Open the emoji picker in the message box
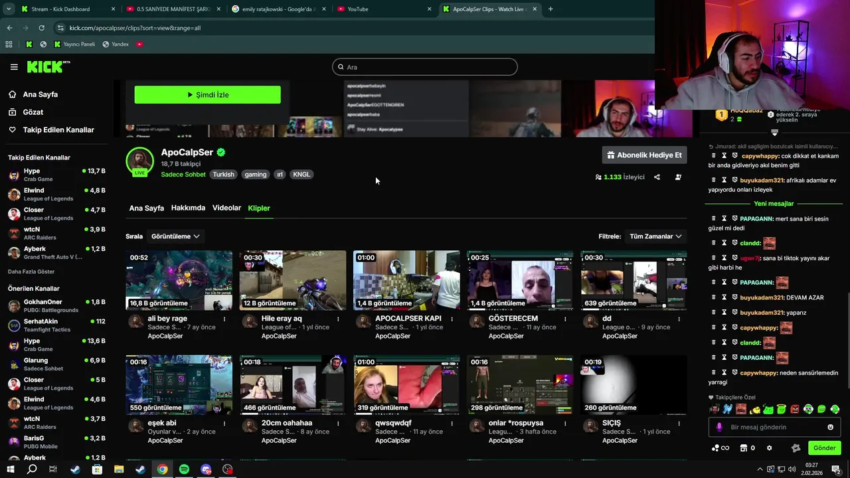Screen dimensions: 850x478 tap(830, 427)
